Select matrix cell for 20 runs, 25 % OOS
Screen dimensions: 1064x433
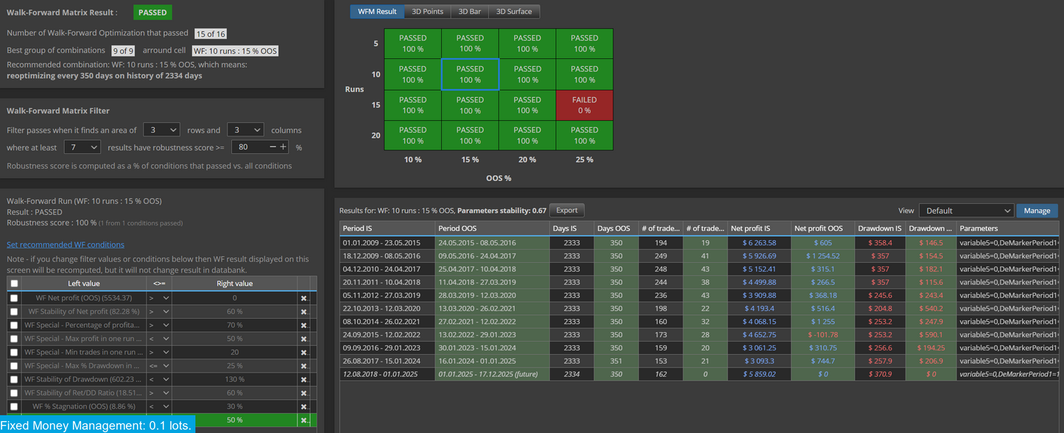pos(585,135)
